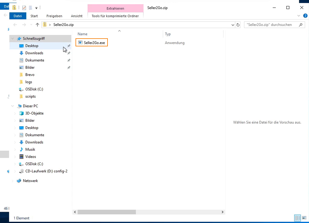Collapse the Schnellzugriff tree node
The image size is (309, 223).
coord(13,39)
